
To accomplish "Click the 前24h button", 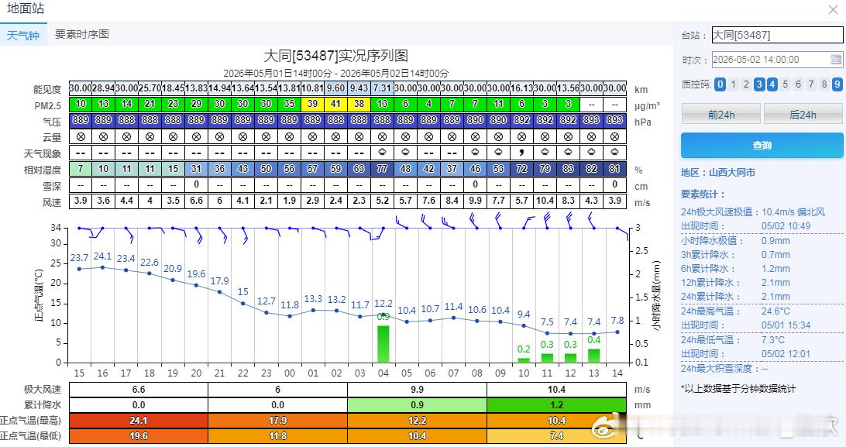I will pos(720,115).
